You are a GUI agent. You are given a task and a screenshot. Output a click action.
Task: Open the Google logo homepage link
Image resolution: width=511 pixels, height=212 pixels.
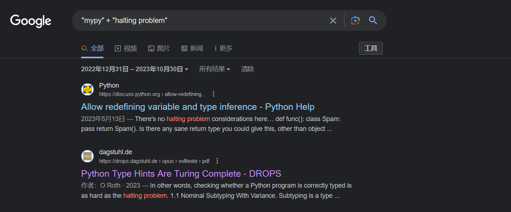(x=31, y=21)
